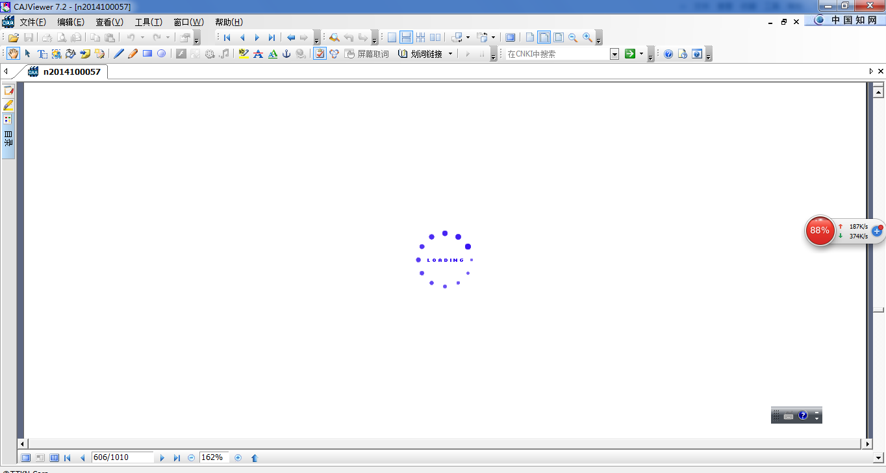Image resolution: width=886 pixels, height=473 pixels.
Task: Open the 帮助(H) menu
Action: tap(229, 22)
